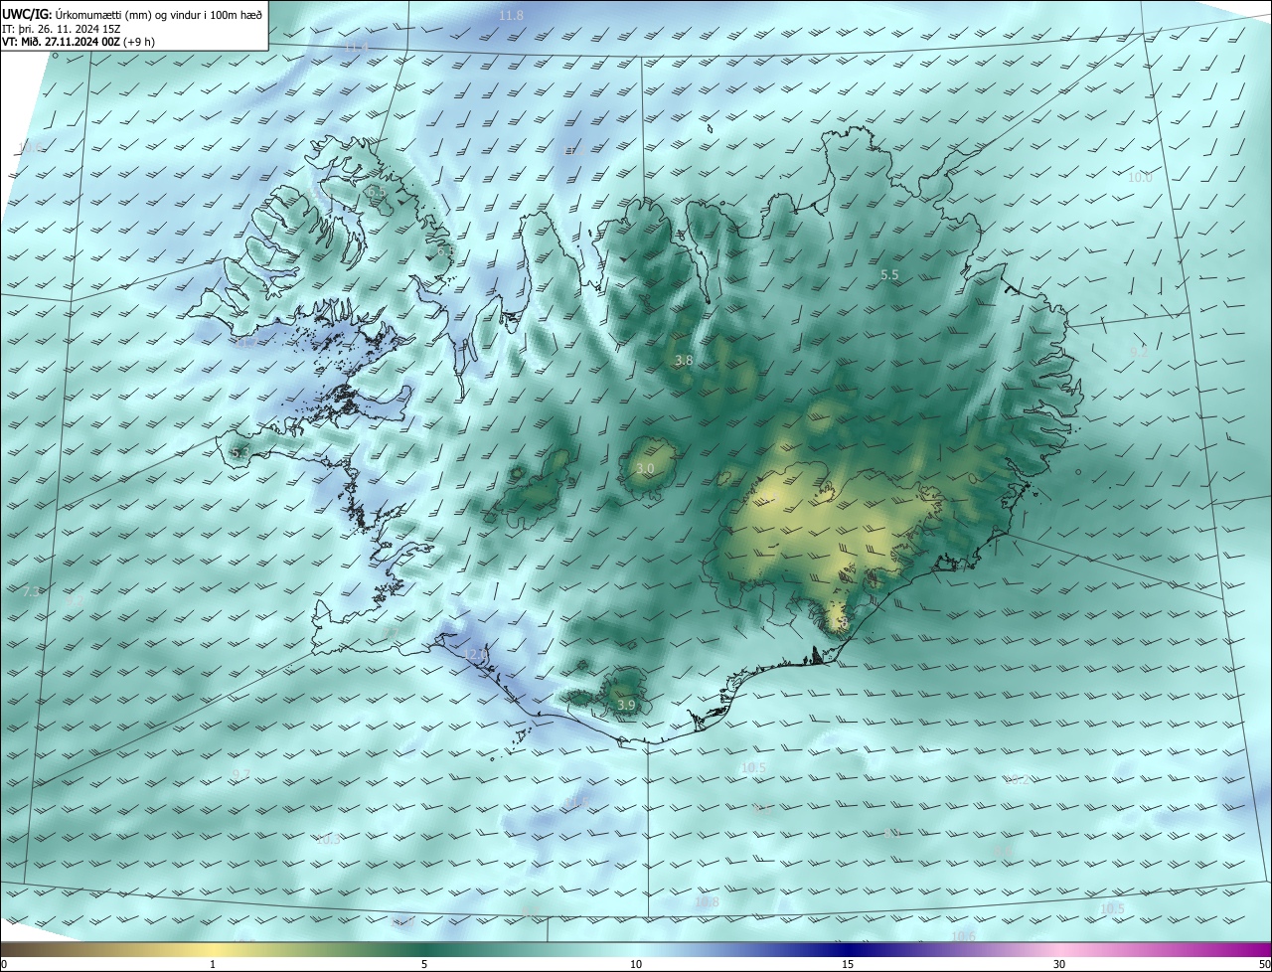Click the 8.1 value label
This screenshot has width=1272, height=972.
coord(893,835)
